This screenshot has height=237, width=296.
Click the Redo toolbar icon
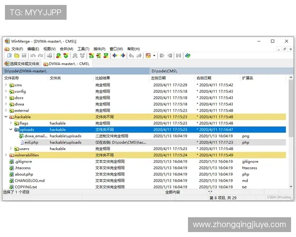[40, 56]
